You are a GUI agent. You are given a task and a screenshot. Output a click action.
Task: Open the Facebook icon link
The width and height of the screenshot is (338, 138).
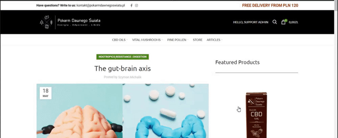(x=131, y=6)
